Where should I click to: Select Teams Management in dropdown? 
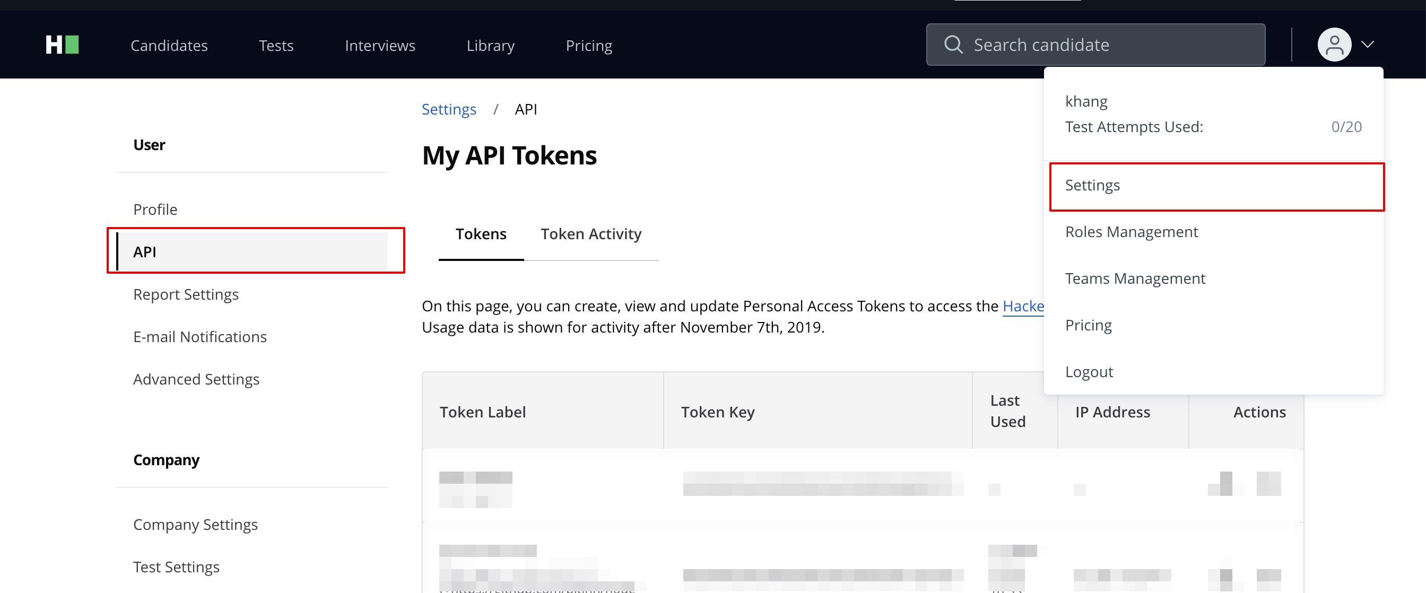click(1135, 278)
